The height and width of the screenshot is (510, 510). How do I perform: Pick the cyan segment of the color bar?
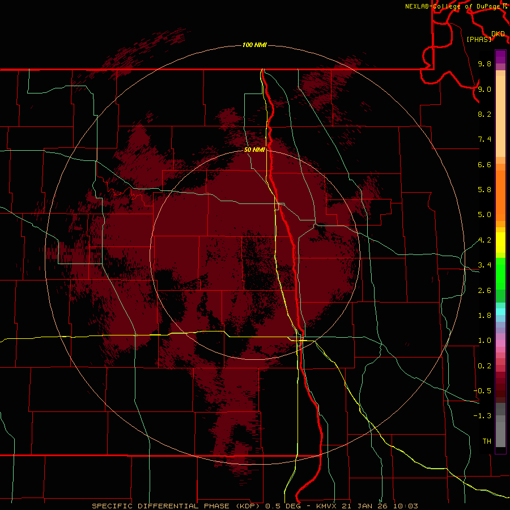(x=500, y=312)
